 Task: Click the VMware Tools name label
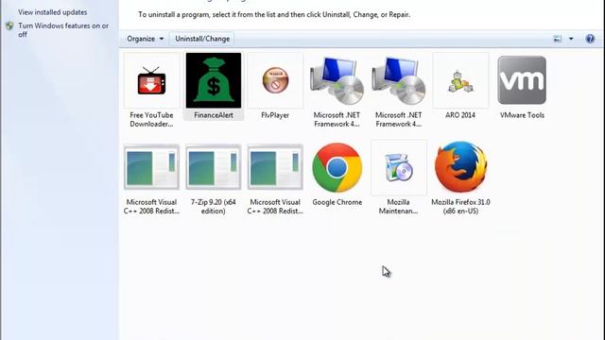(x=522, y=115)
